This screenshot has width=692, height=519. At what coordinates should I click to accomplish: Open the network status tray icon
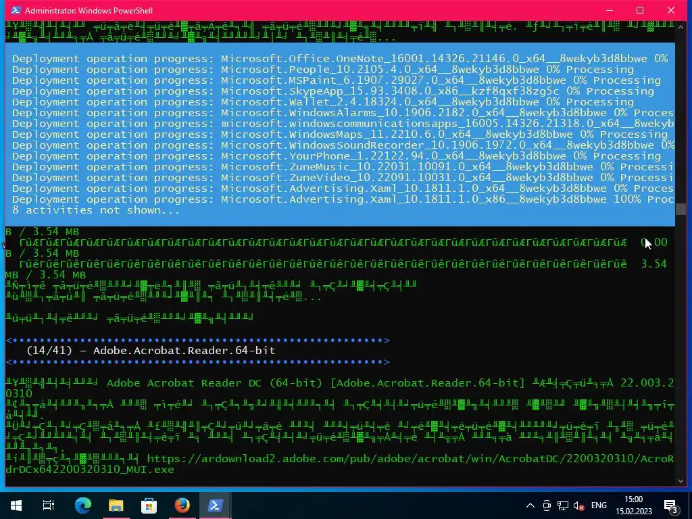(563, 505)
